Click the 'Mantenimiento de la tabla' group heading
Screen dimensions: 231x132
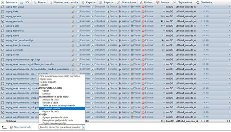[54, 96]
